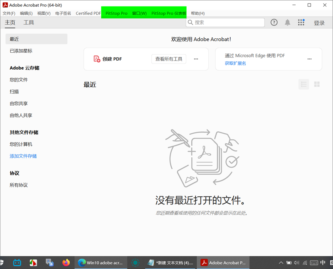Open 扫描 in the sidebar
The image size is (333, 269).
14,91
